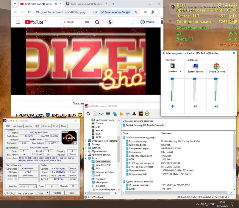Click Chrome's reload page button
The width and height of the screenshot is (239, 208).
pyautogui.click(x=29, y=12)
